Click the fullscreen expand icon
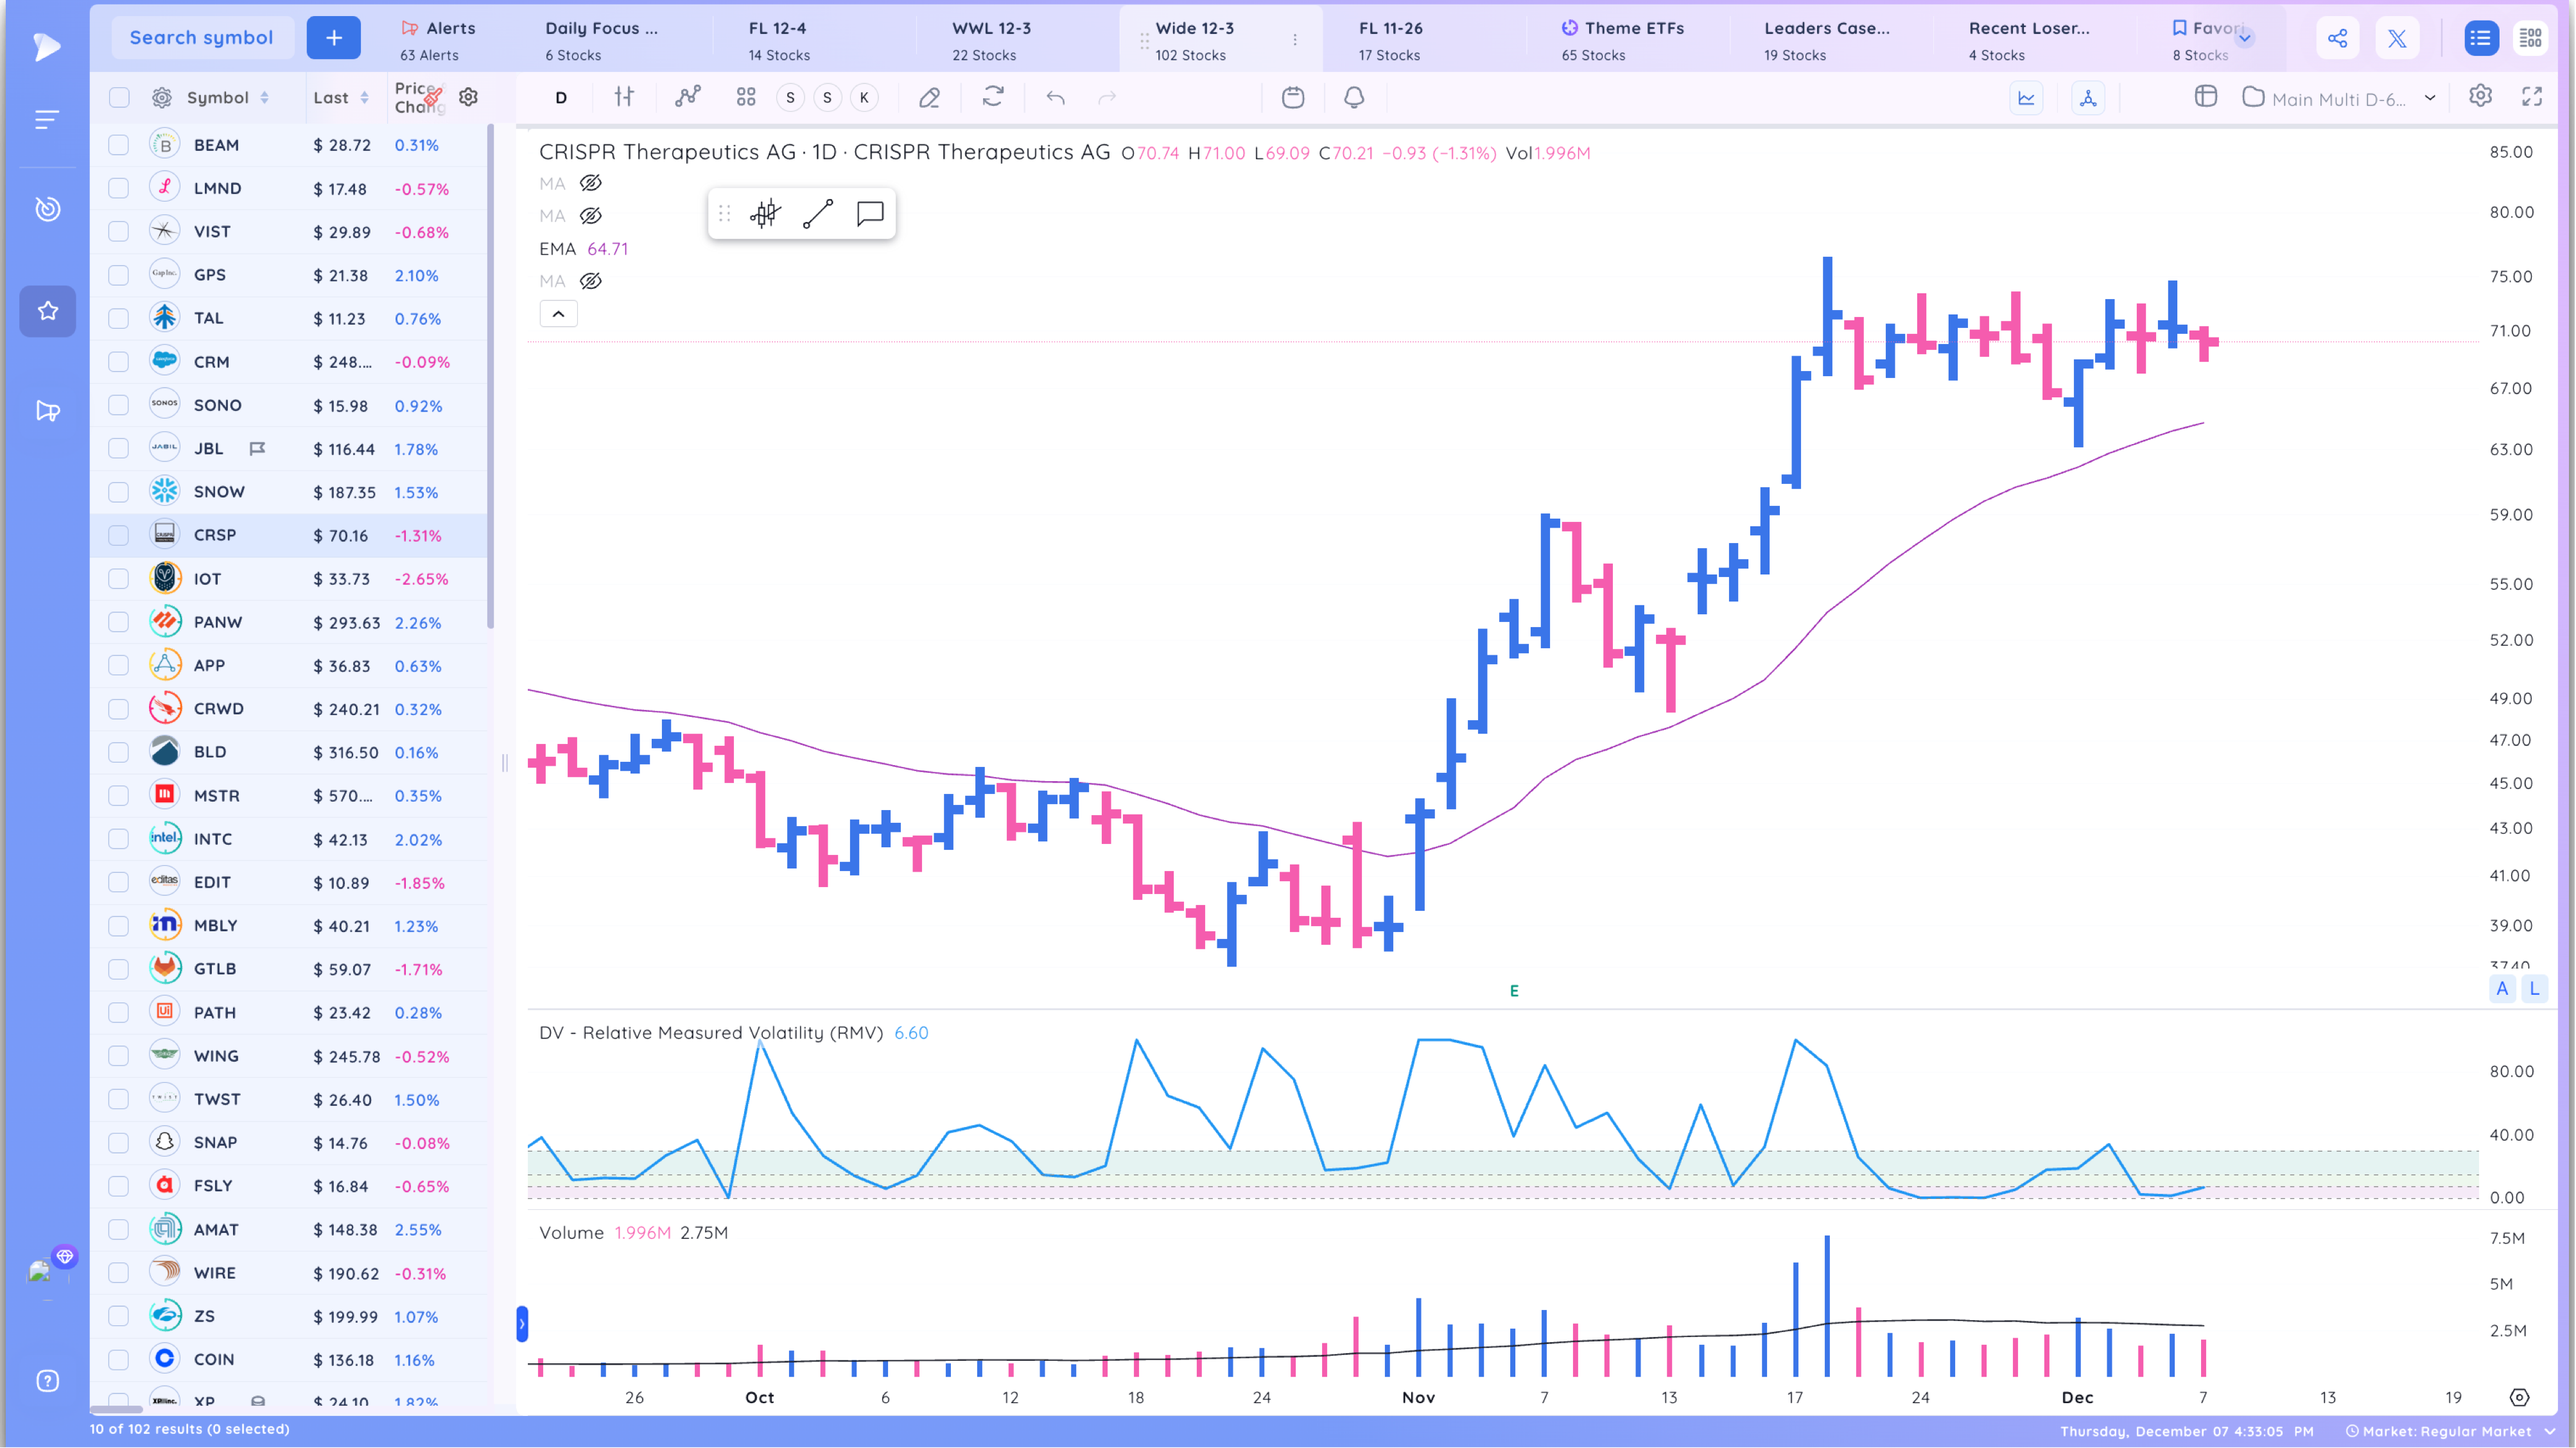2576x1448 pixels. pos(2532,96)
